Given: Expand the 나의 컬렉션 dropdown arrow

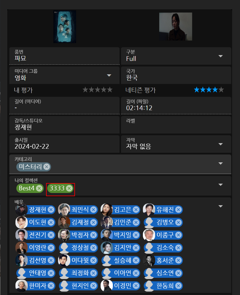Looking at the screenshot, I should pyautogui.click(x=220, y=185).
